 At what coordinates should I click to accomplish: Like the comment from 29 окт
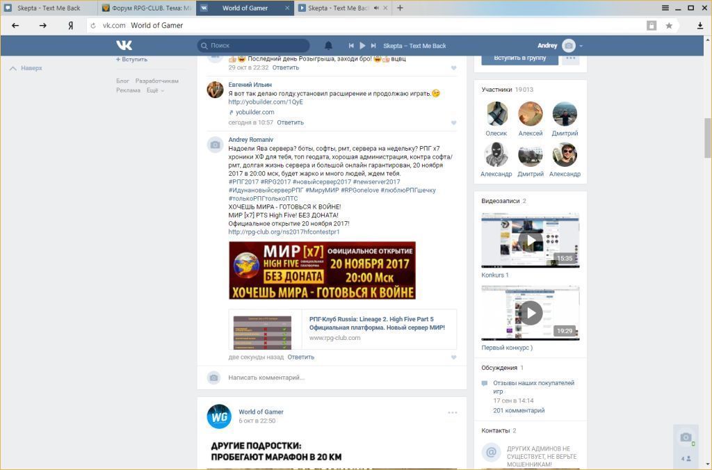(x=453, y=68)
